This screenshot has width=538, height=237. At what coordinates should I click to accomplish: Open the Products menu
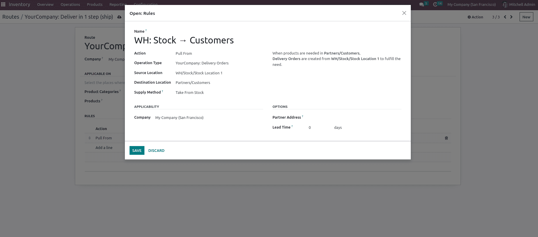tap(95, 4)
